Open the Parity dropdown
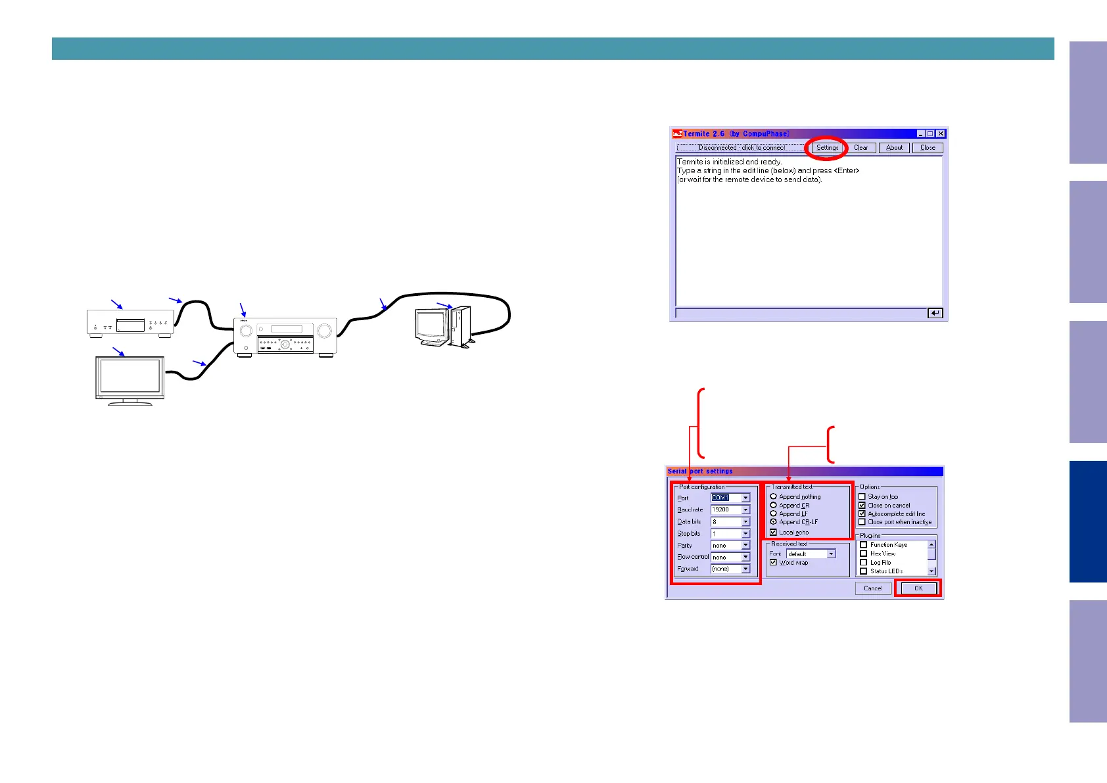 (730, 545)
